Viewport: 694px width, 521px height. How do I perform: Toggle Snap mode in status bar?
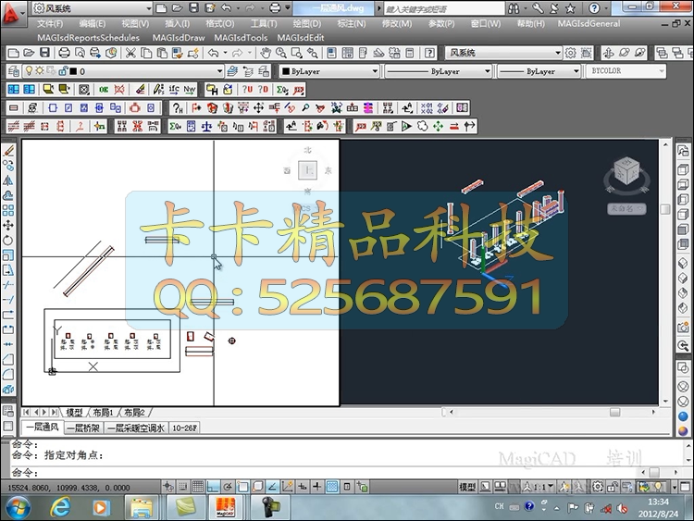click(x=183, y=487)
